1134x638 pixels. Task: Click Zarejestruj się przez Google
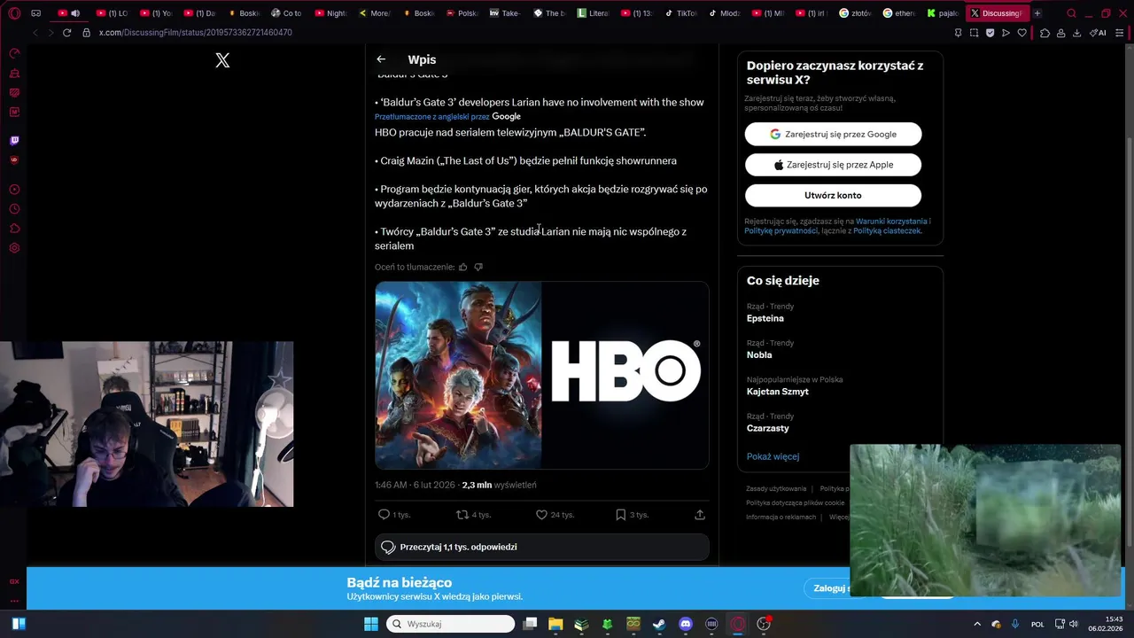point(833,134)
